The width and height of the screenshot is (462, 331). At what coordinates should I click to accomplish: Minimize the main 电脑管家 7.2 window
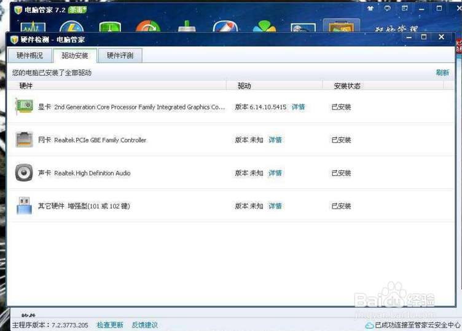(x=421, y=9)
